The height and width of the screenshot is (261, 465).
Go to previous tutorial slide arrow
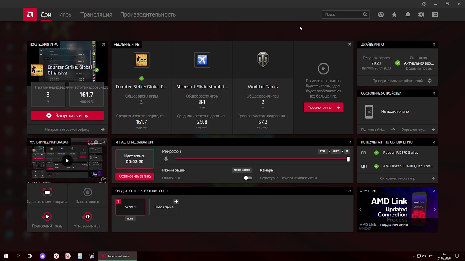click(x=360, y=210)
